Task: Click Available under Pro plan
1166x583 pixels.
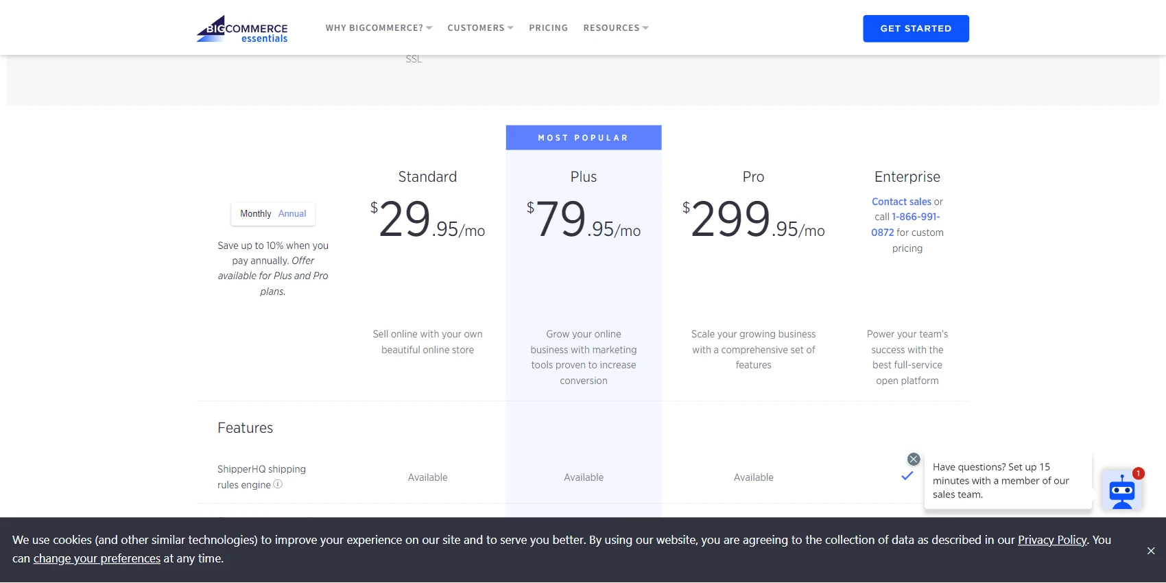Action: point(753,477)
